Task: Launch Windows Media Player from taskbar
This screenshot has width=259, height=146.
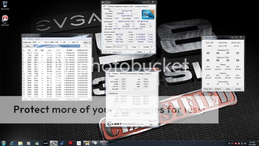Action: point(29,143)
